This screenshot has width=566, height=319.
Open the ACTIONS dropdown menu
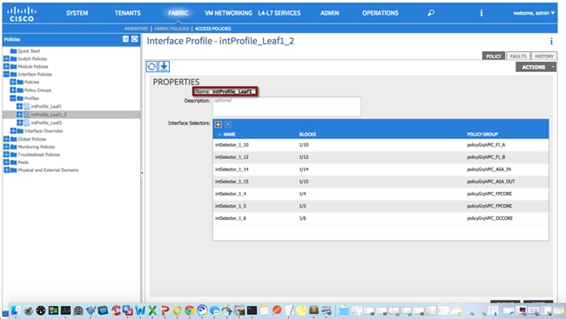point(536,67)
